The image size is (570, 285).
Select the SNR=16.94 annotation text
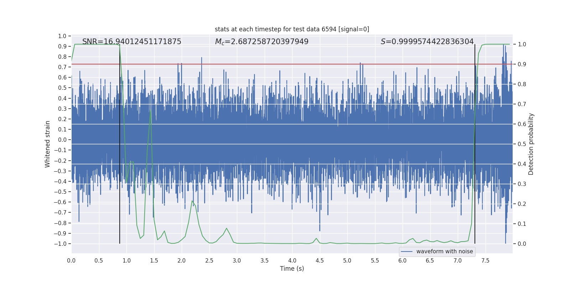pyautogui.click(x=132, y=42)
